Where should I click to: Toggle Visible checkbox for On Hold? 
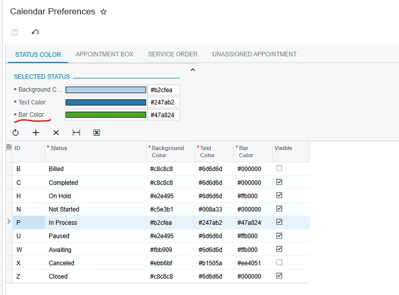[x=279, y=196]
